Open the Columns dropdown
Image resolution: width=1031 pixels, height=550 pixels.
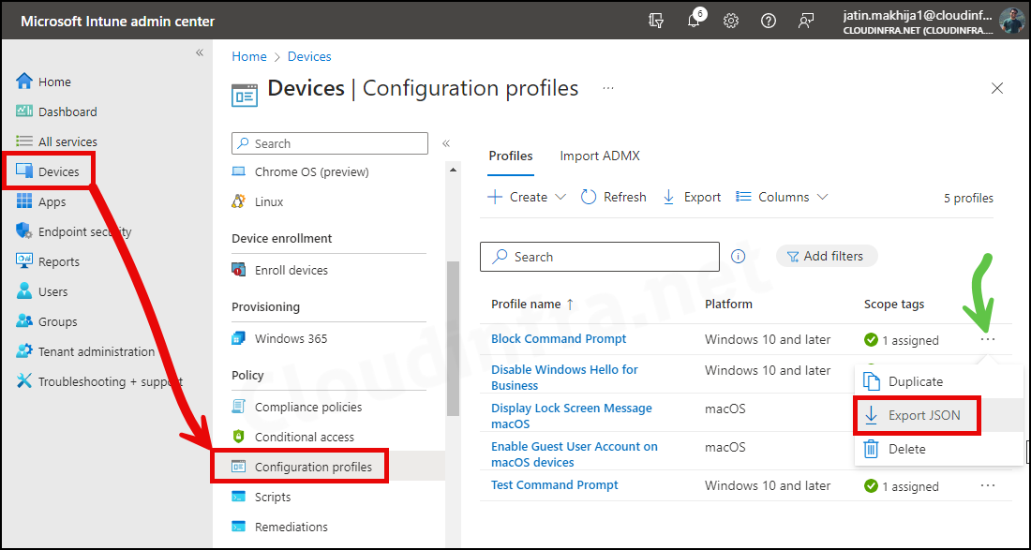coord(782,197)
